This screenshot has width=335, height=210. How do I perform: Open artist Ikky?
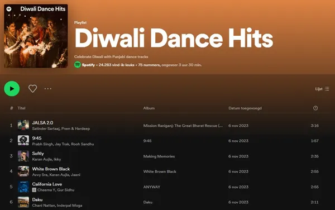click(58, 159)
